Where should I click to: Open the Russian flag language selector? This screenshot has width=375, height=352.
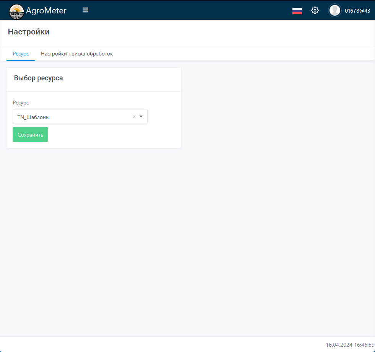pyautogui.click(x=297, y=11)
